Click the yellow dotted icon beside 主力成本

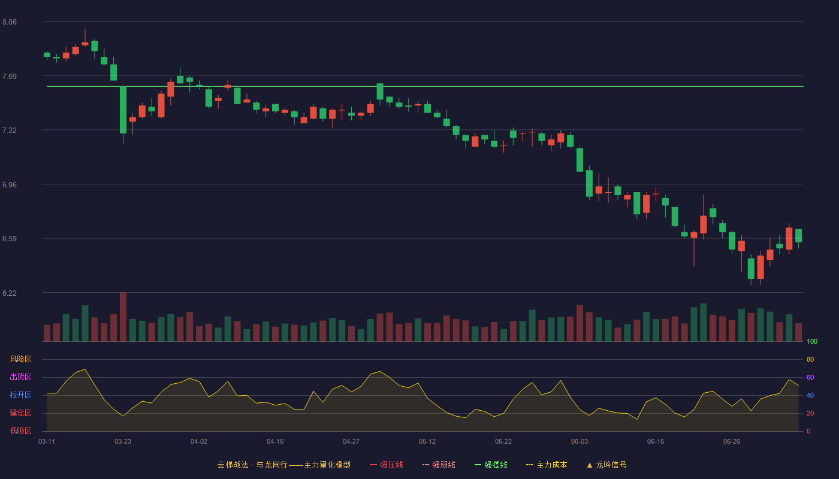tap(529, 465)
